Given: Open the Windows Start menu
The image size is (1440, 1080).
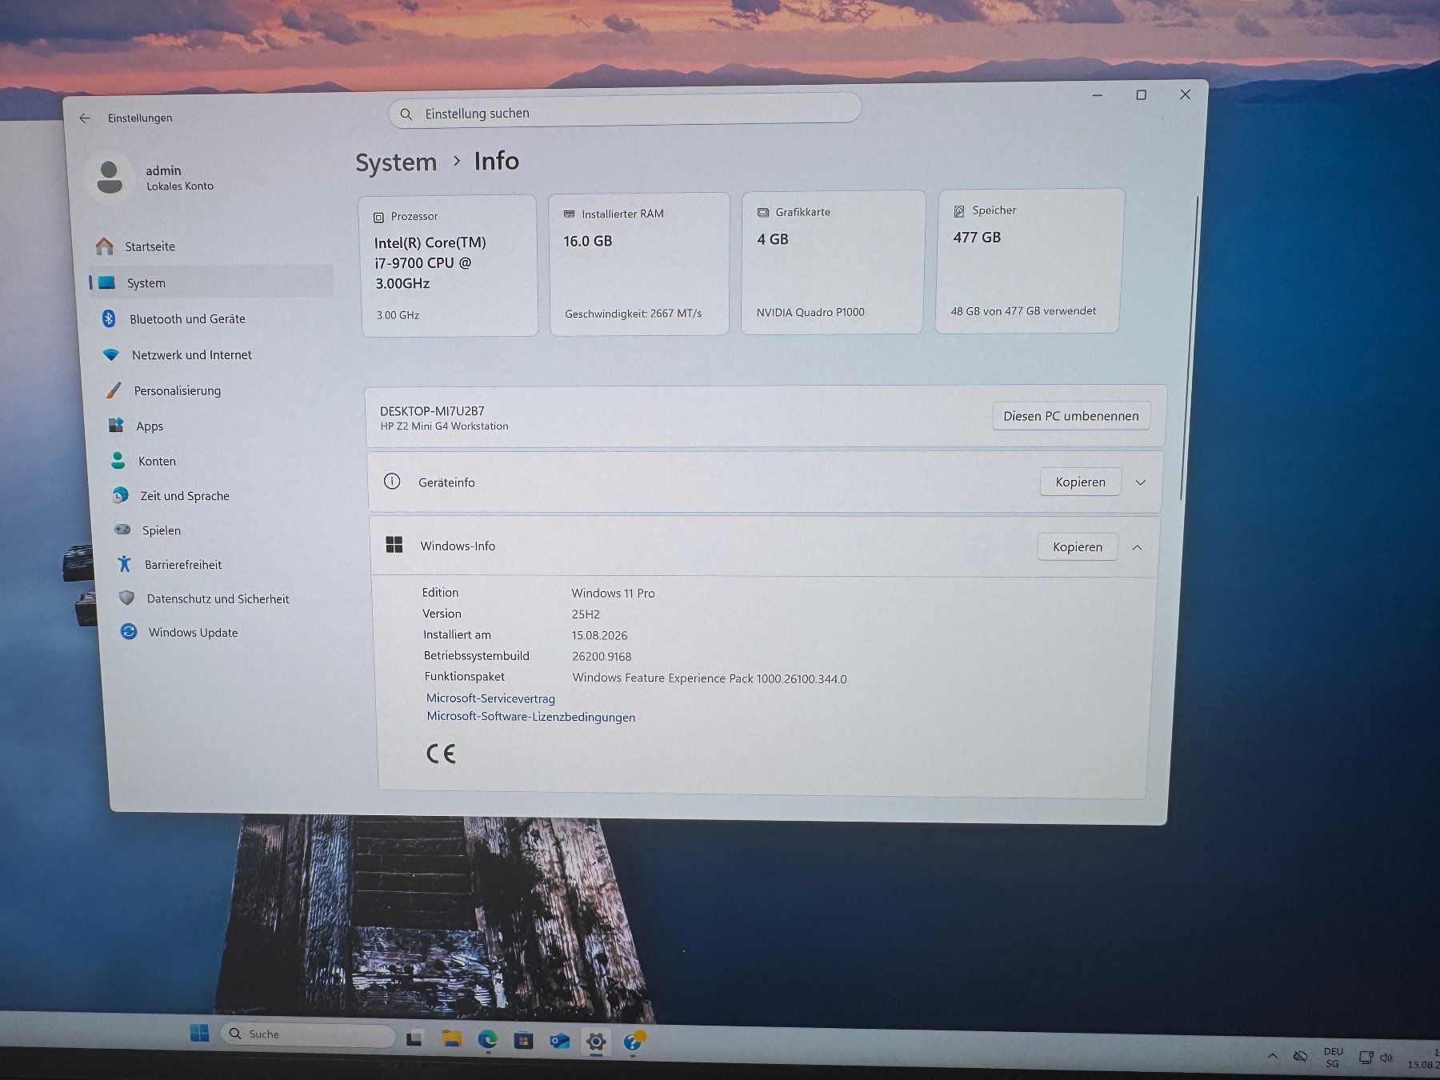Looking at the screenshot, I should pyautogui.click(x=199, y=1033).
